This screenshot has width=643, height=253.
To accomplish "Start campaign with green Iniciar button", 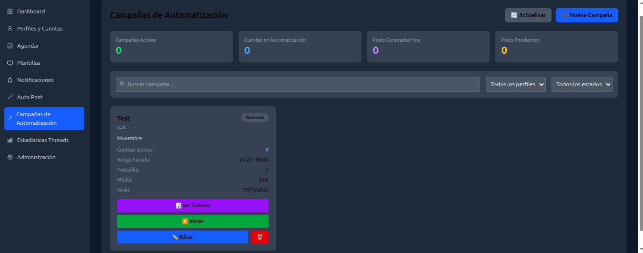I will (x=193, y=221).
